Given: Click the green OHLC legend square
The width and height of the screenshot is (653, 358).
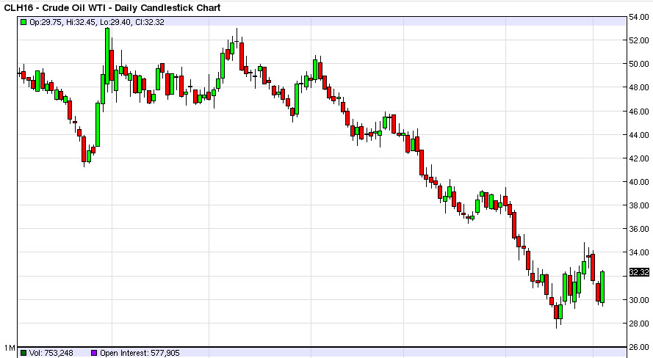Looking at the screenshot, I should coord(24,22).
